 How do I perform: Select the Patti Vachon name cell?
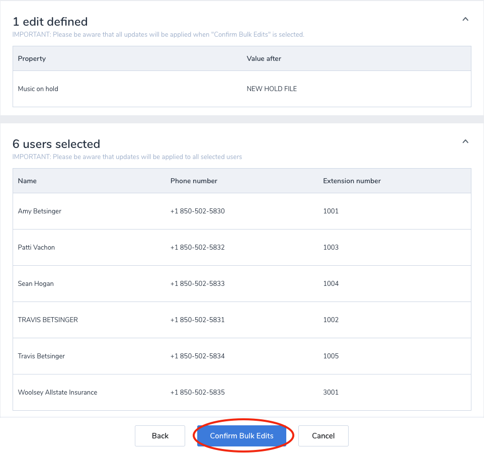(36, 248)
